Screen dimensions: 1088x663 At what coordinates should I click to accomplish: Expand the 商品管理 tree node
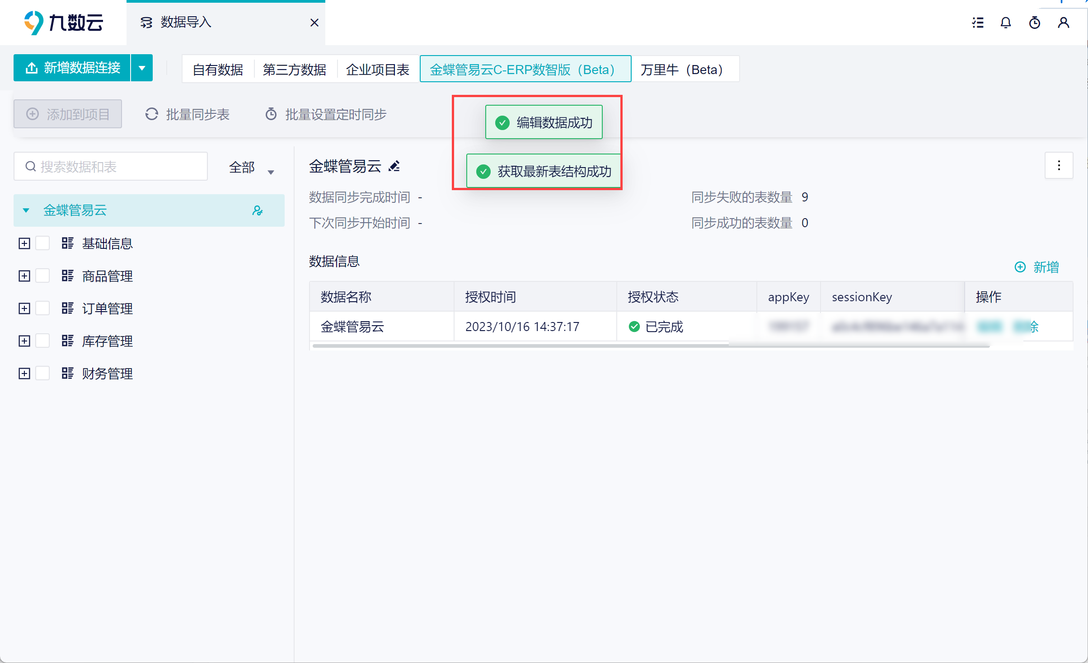24,276
